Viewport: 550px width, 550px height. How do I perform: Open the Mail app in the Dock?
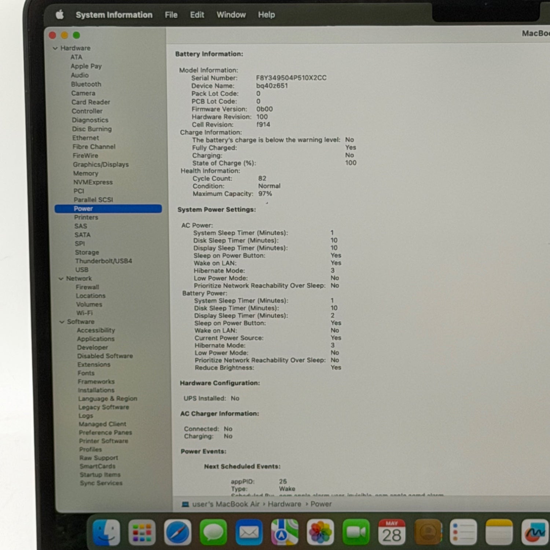249,532
